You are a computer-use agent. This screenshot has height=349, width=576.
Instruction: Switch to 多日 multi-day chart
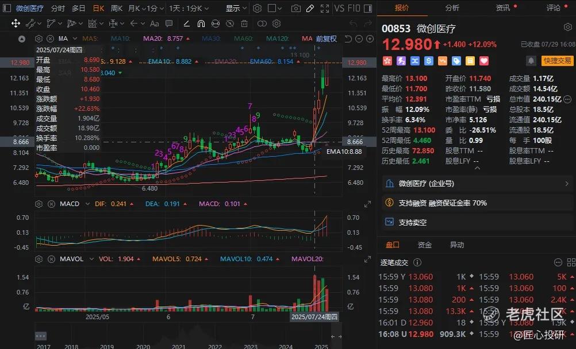[78, 8]
